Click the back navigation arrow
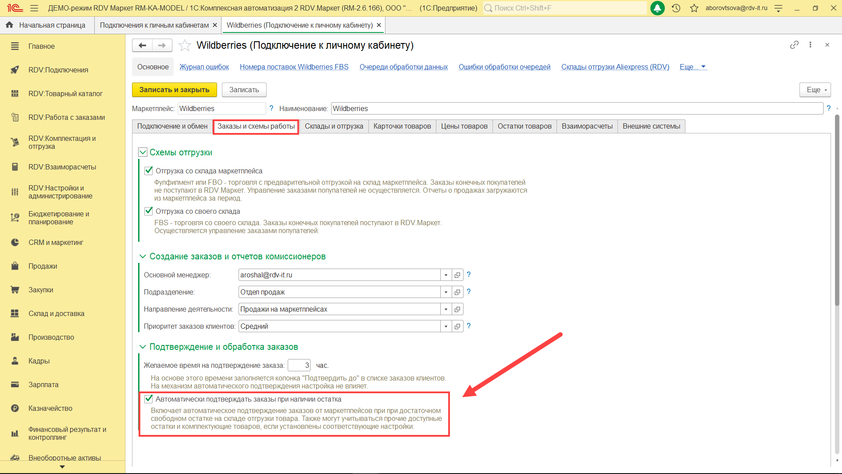 click(142, 45)
